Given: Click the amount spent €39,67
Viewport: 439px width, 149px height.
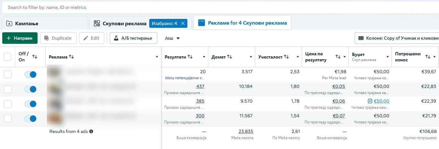Looking at the screenshot, I should pos(429,72).
